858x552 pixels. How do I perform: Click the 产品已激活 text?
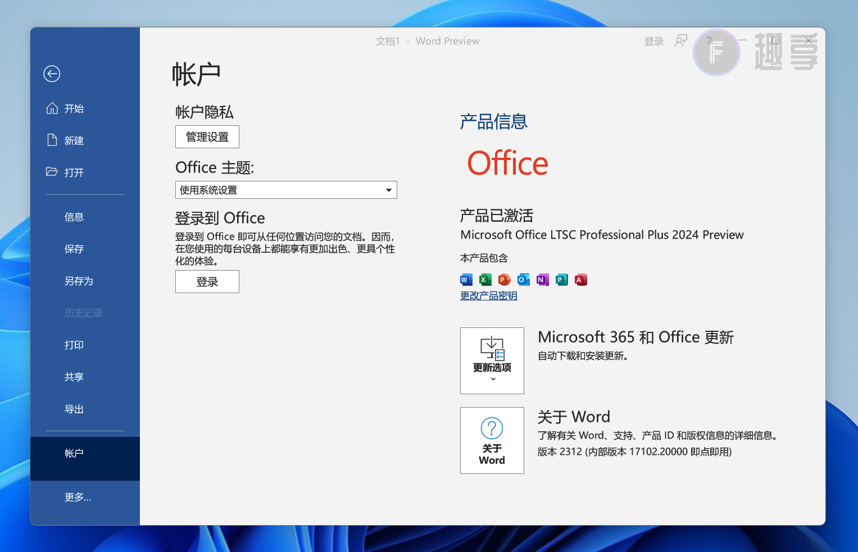coord(497,216)
